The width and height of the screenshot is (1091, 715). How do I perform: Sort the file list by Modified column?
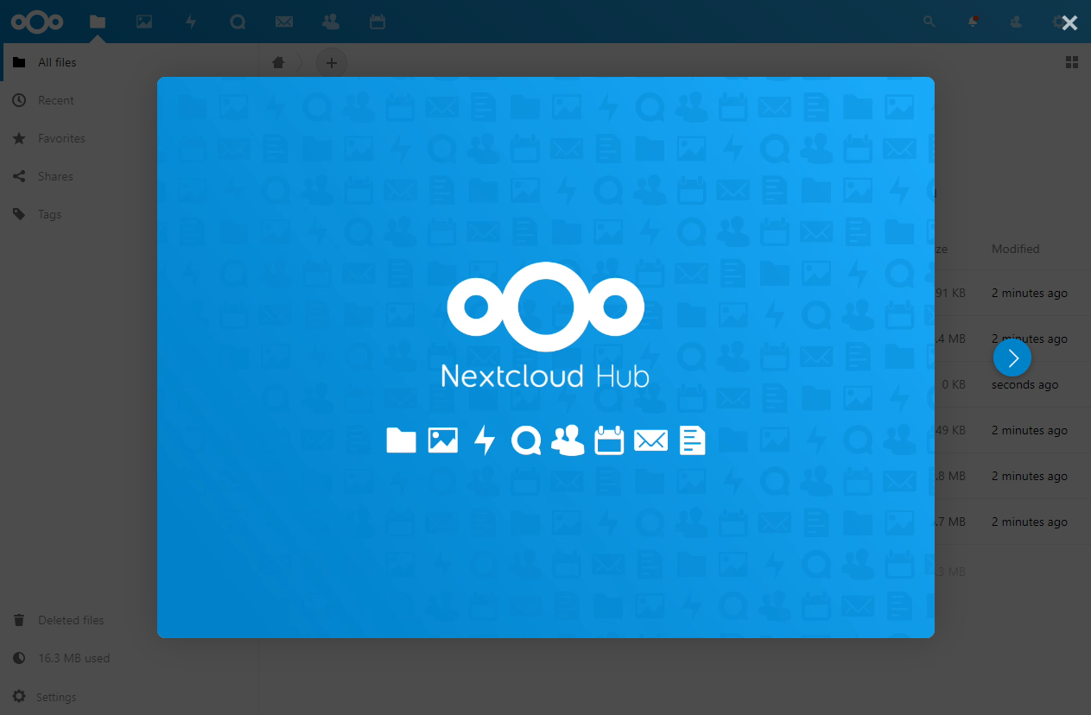coord(1015,249)
